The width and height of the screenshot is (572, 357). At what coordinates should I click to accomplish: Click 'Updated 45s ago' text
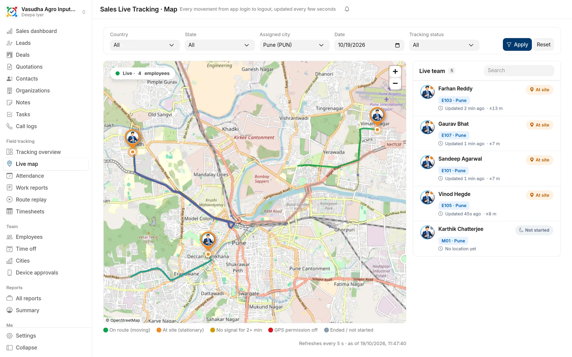point(463,214)
